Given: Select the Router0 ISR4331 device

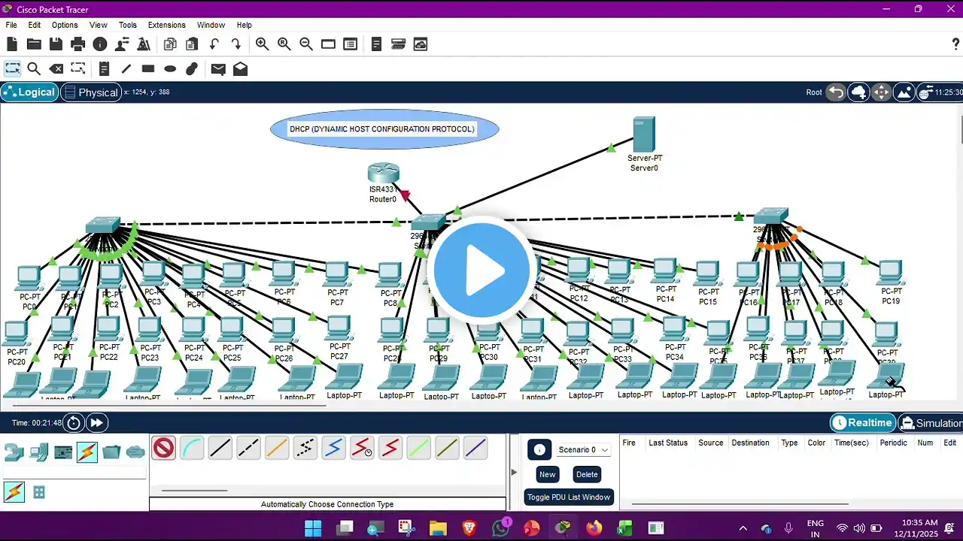Looking at the screenshot, I should [x=383, y=174].
